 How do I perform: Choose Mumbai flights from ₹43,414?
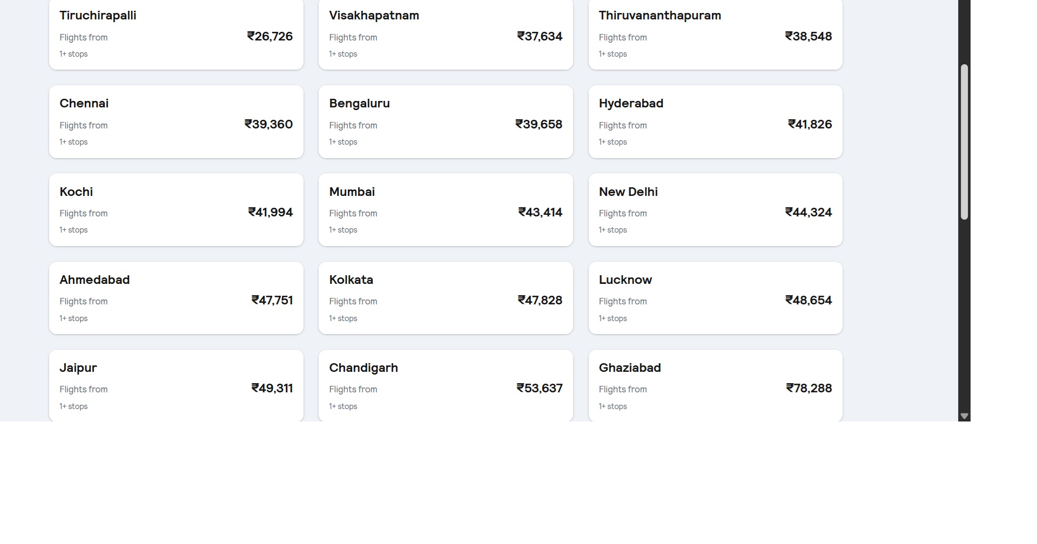point(446,210)
